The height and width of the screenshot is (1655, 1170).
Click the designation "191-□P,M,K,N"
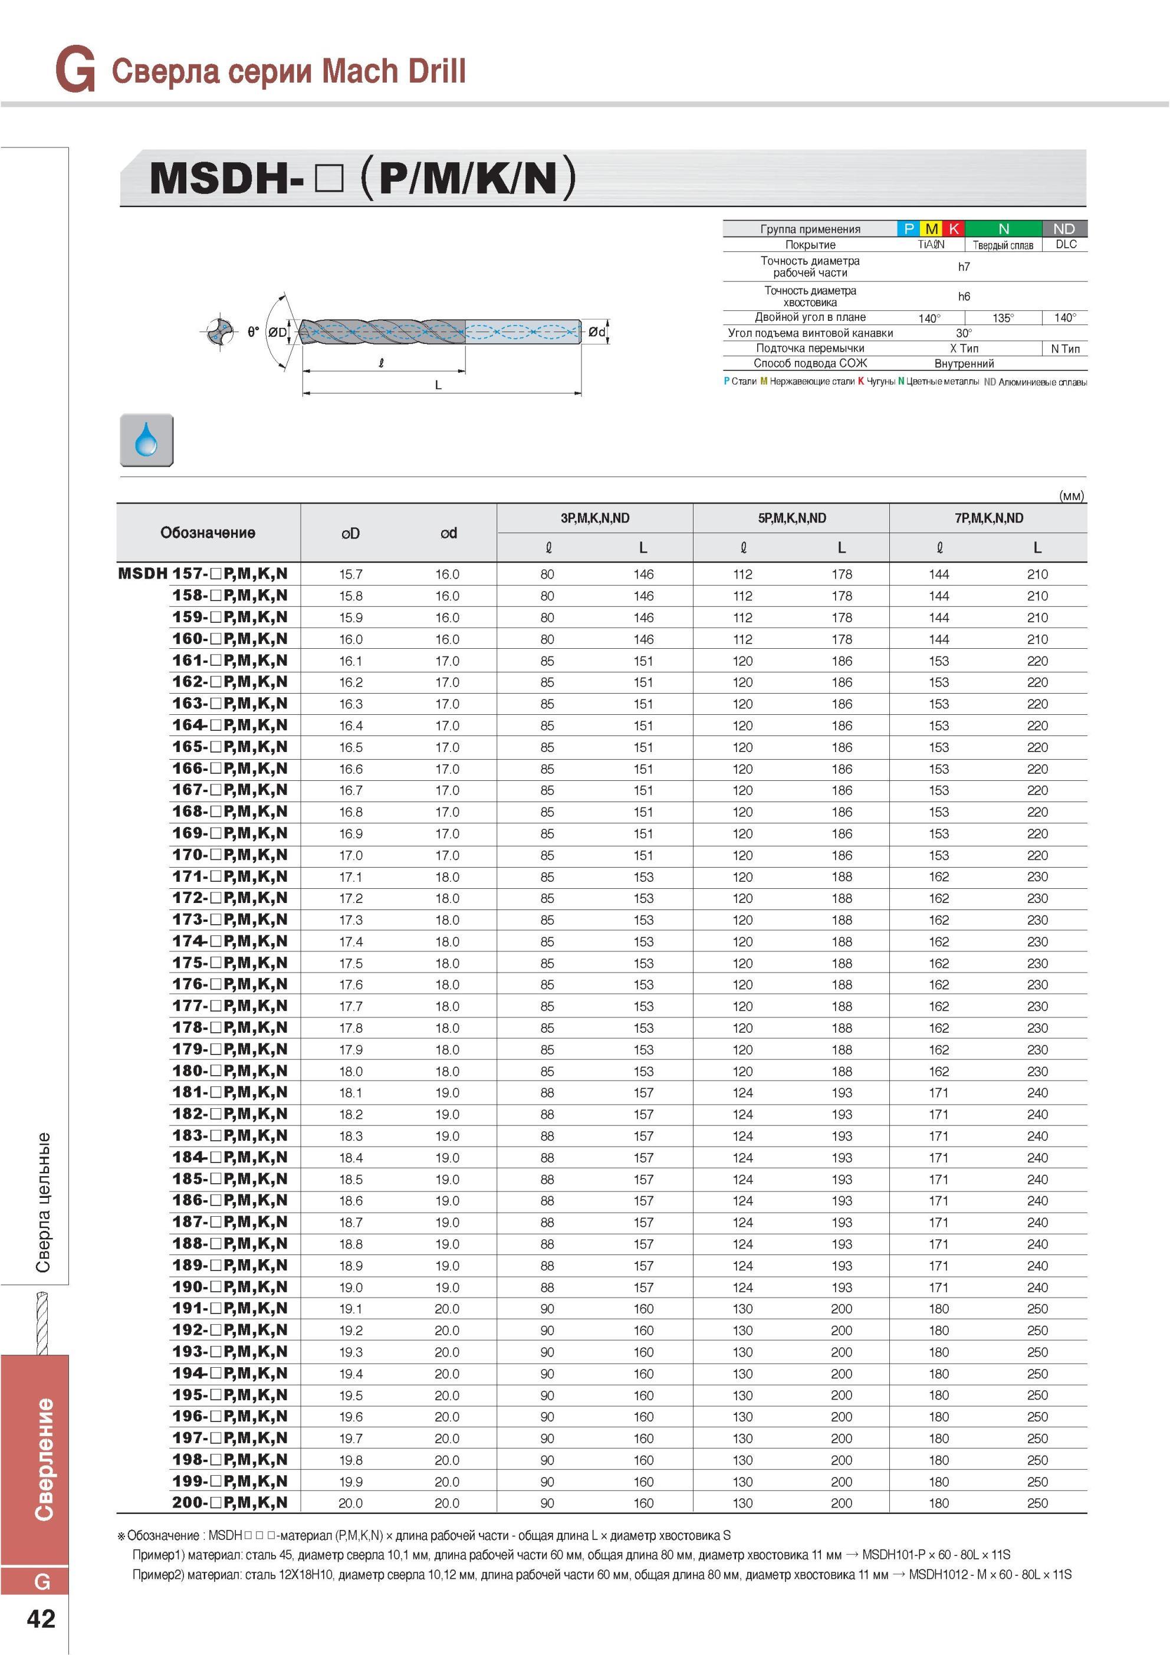tap(230, 1308)
